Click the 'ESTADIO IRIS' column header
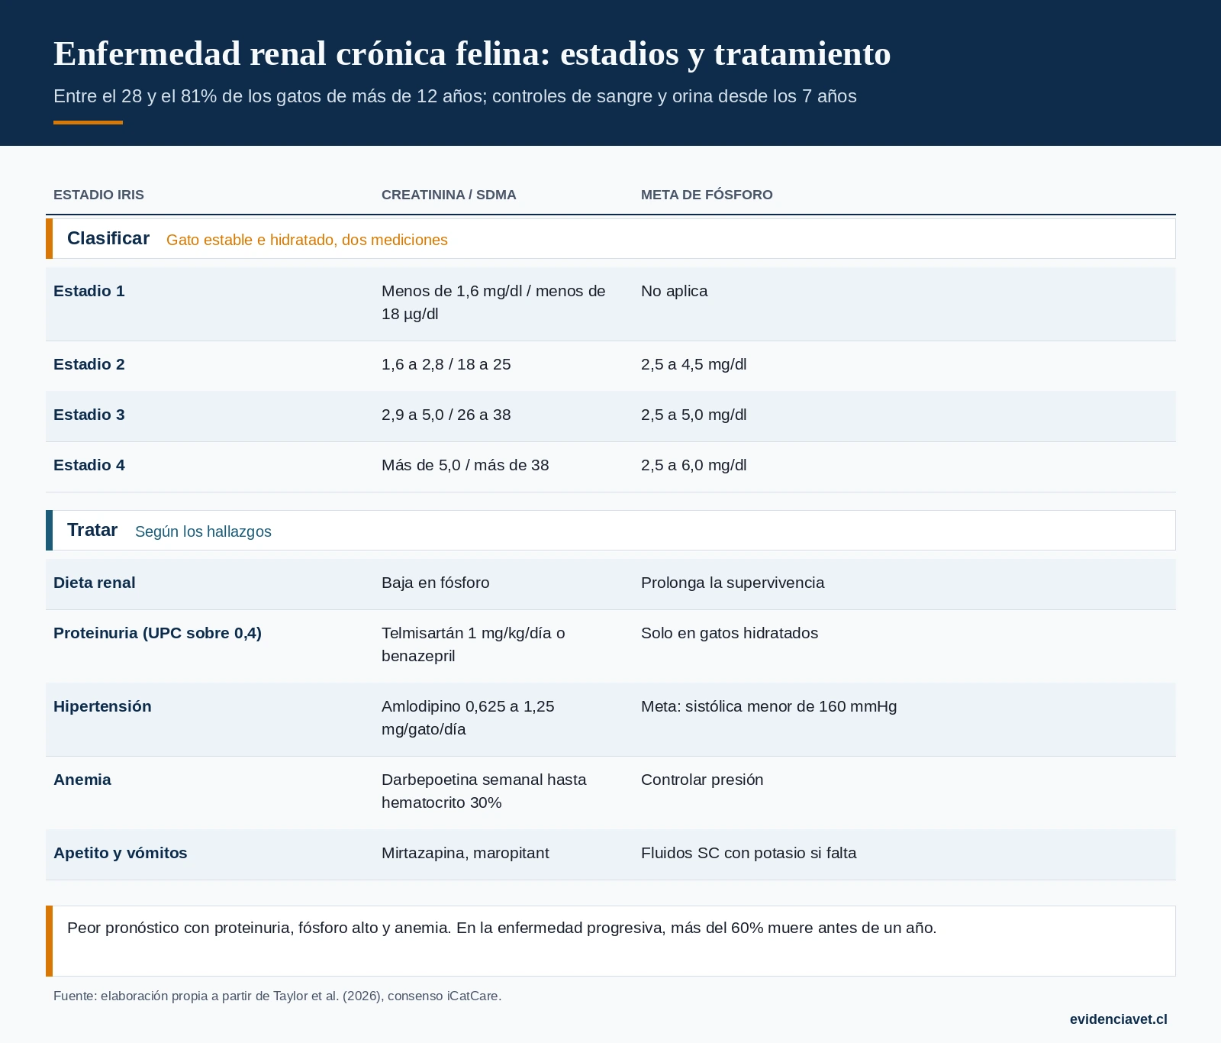The width and height of the screenshot is (1221, 1043). click(x=98, y=195)
